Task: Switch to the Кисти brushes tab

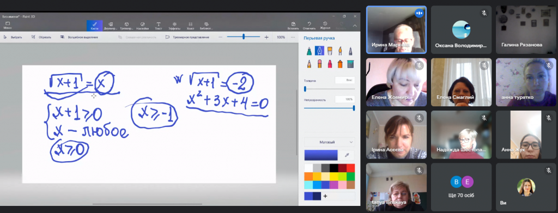Action: [94, 26]
